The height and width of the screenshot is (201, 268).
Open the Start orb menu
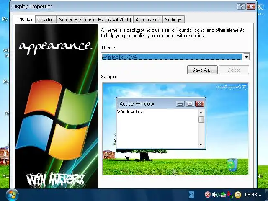(12, 195)
